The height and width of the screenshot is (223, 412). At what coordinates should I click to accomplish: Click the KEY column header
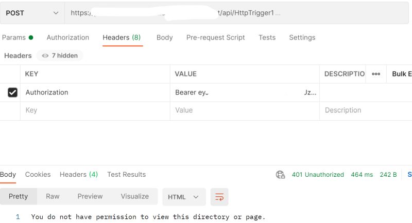(31, 74)
